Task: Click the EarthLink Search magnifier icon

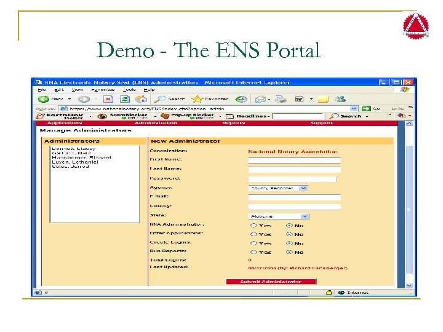Action: (x=334, y=116)
